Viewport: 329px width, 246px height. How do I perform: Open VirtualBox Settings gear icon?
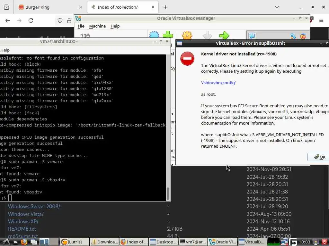pyautogui.click(x=187, y=35)
